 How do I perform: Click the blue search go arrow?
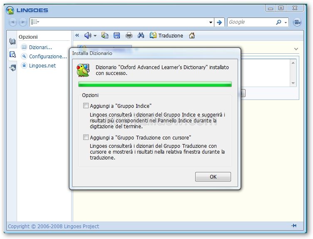coord(219,22)
